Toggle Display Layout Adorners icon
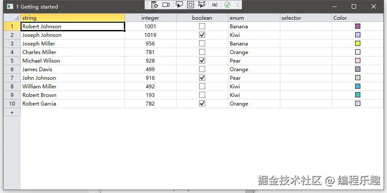Viewport: 387px width, 193px height. tap(190, 5)
